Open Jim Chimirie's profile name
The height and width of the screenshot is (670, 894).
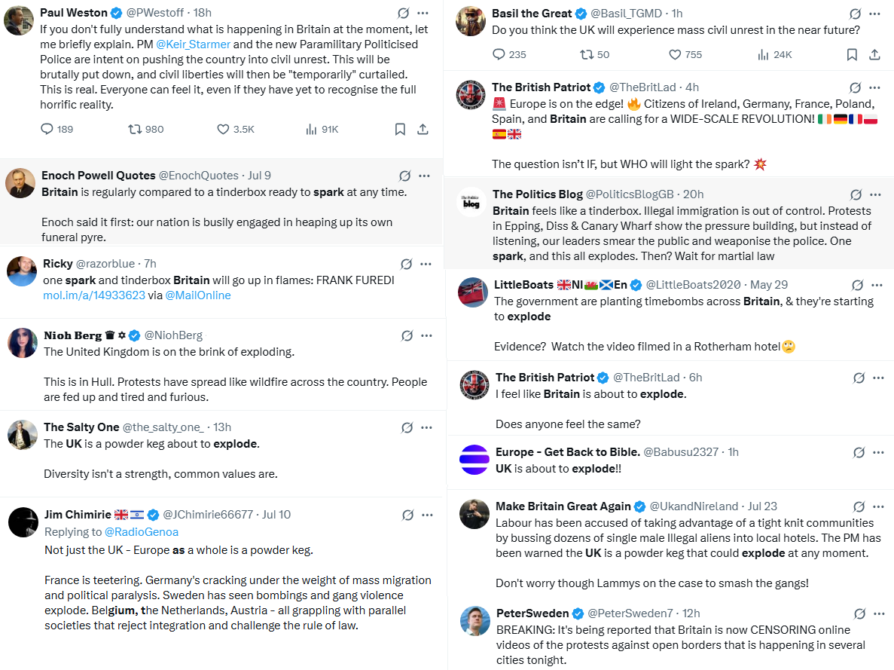[x=78, y=515]
